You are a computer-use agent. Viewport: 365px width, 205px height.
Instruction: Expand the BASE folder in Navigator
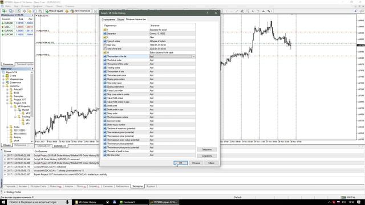coord(7,93)
